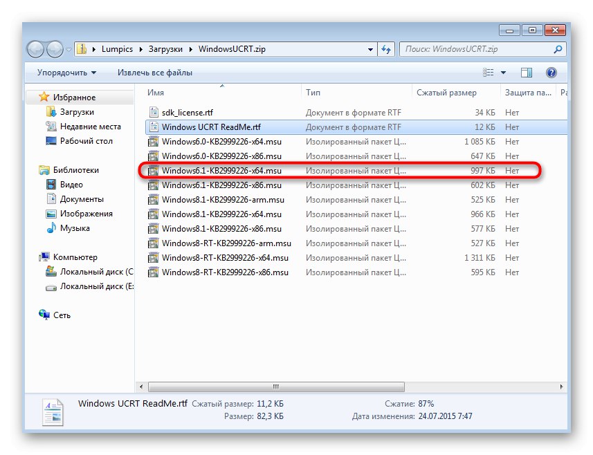Select Компьютер in the sidebar
Viewport: 593px width, 455px height.
click(x=75, y=257)
